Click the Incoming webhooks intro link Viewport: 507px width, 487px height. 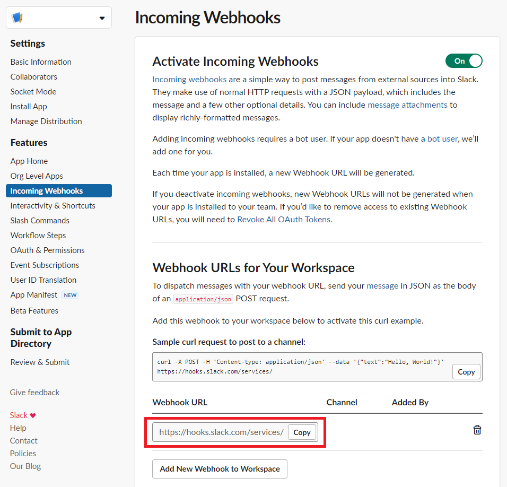click(x=189, y=80)
